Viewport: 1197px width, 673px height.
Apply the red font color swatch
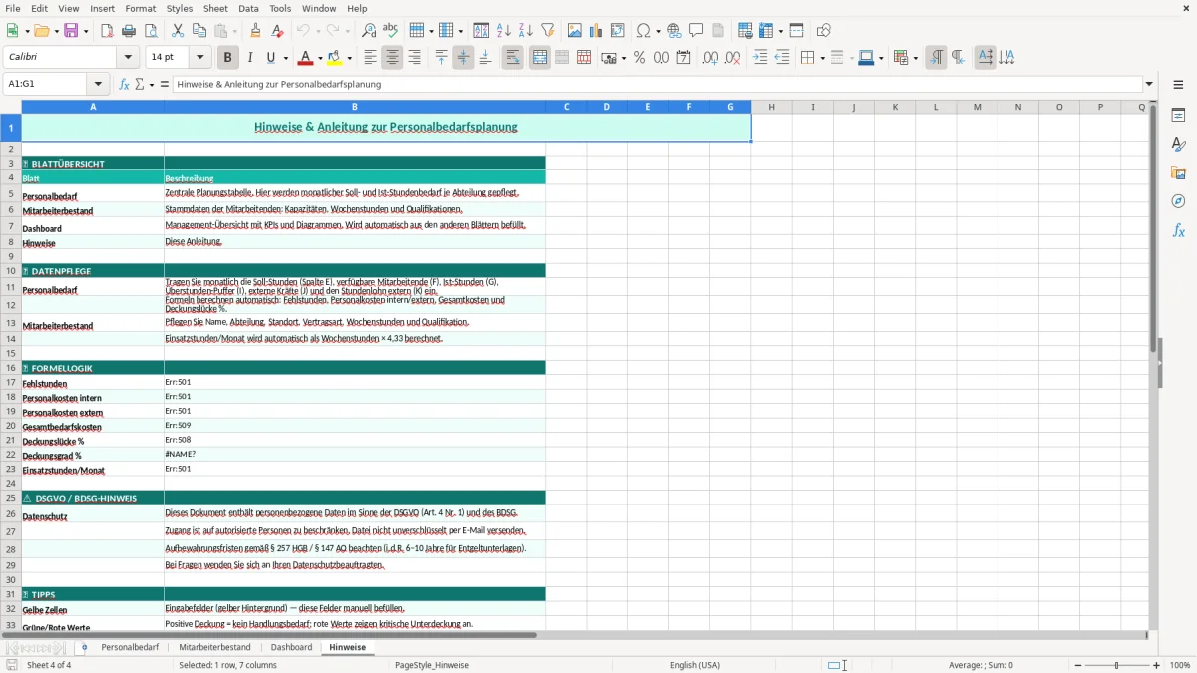[x=305, y=58]
